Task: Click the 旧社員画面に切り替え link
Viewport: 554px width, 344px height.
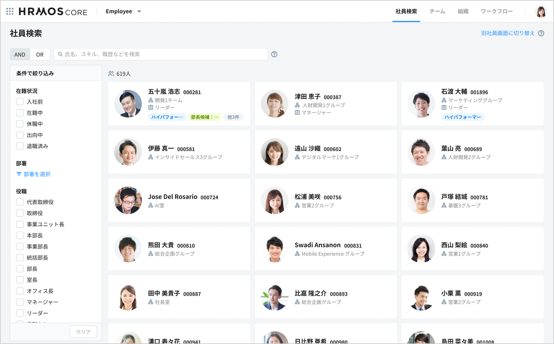Action: pos(508,33)
